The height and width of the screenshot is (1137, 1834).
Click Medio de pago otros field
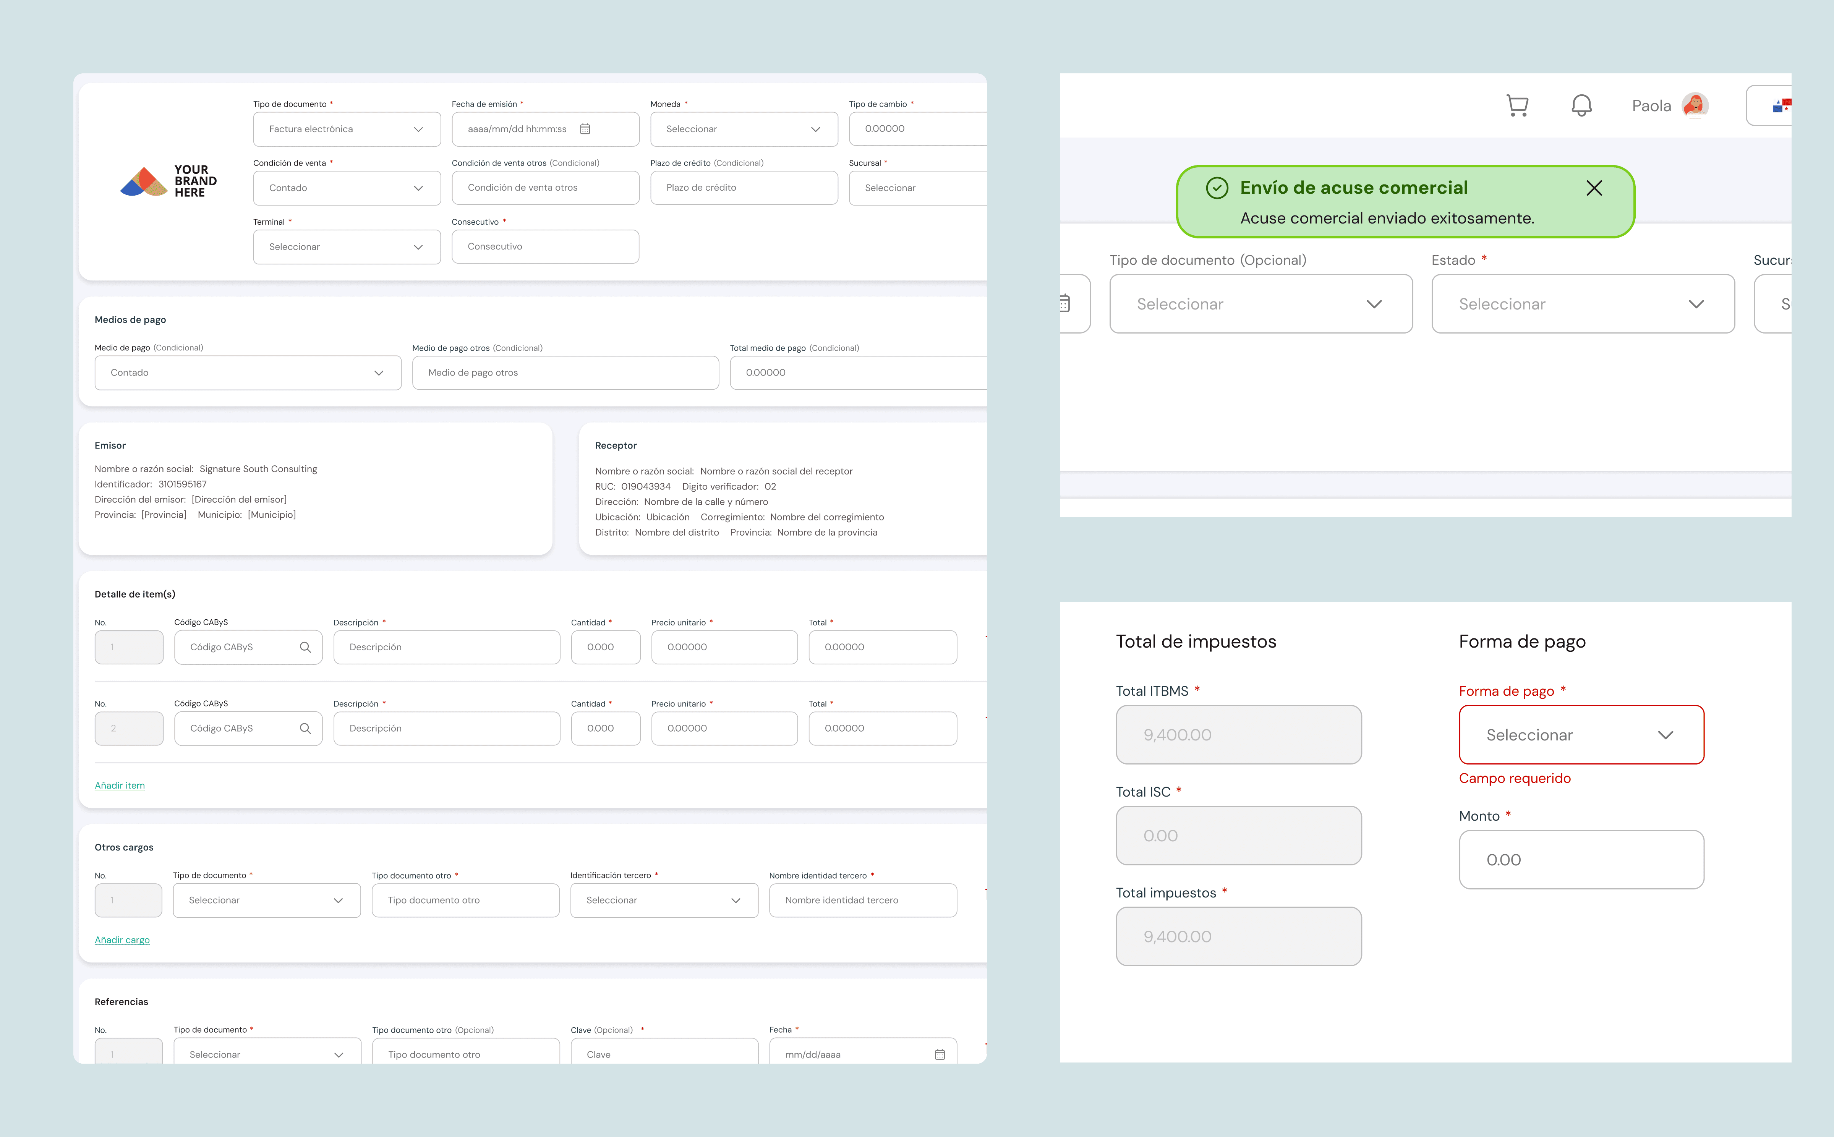[565, 373]
